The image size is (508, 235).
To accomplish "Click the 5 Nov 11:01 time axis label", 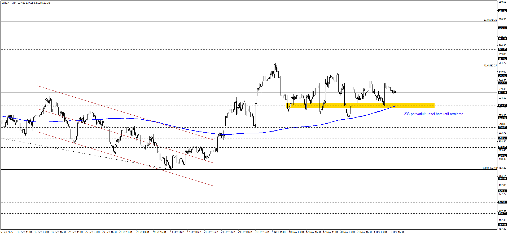I will point(279,232).
